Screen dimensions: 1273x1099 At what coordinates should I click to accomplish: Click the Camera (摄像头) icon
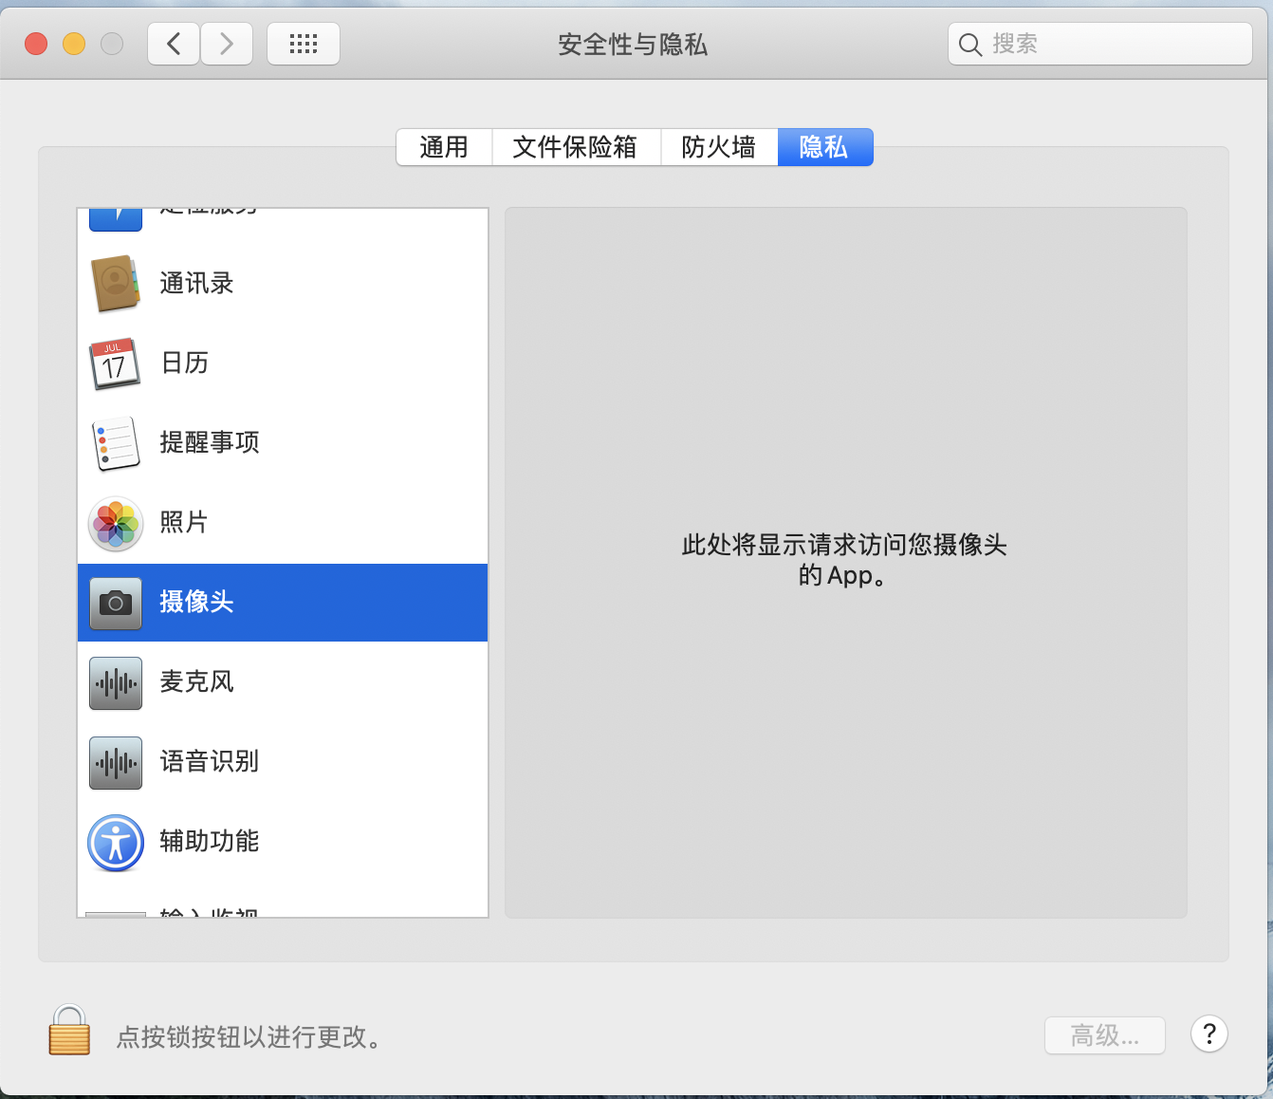[x=116, y=603]
